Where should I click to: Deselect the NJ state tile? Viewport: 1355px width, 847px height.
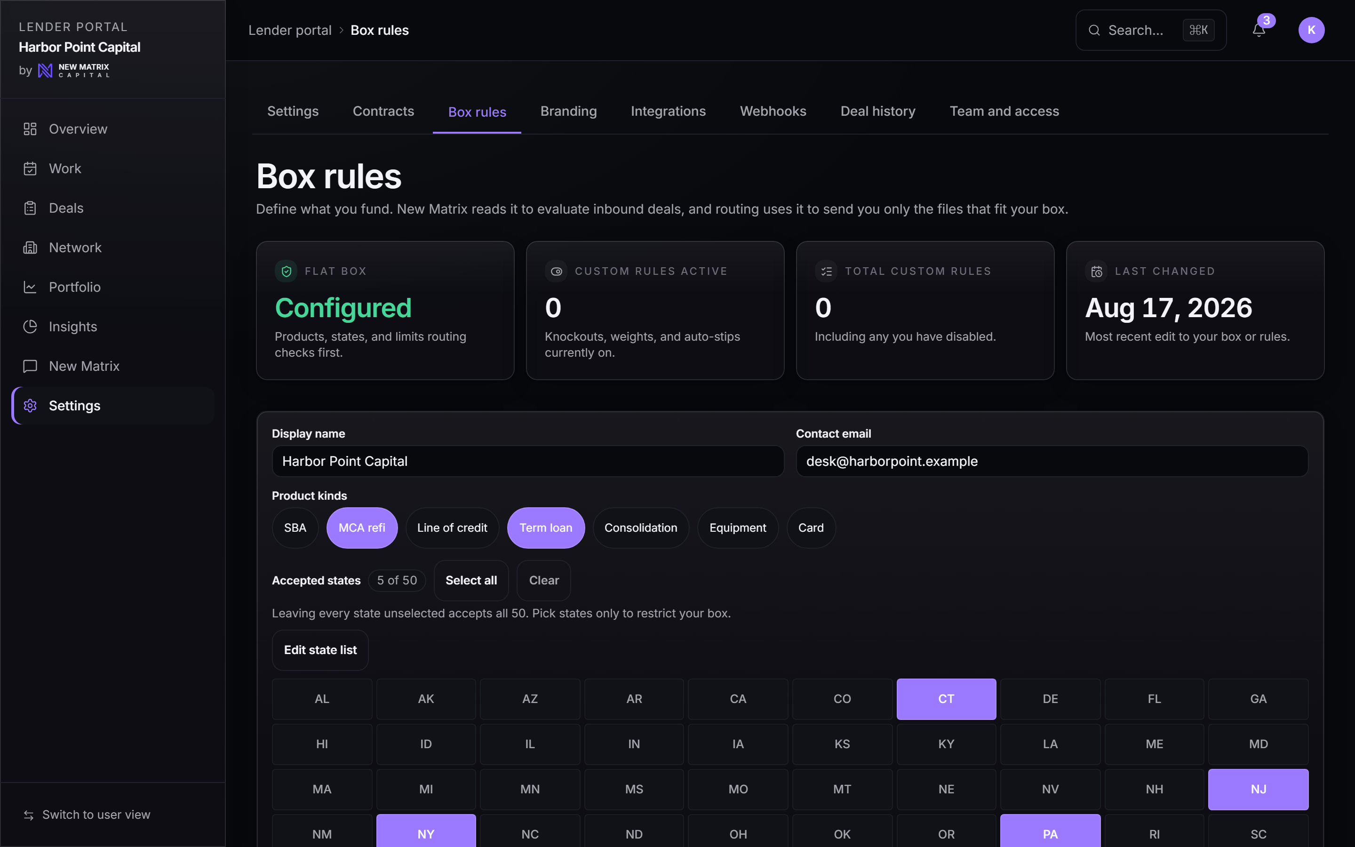click(x=1258, y=789)
